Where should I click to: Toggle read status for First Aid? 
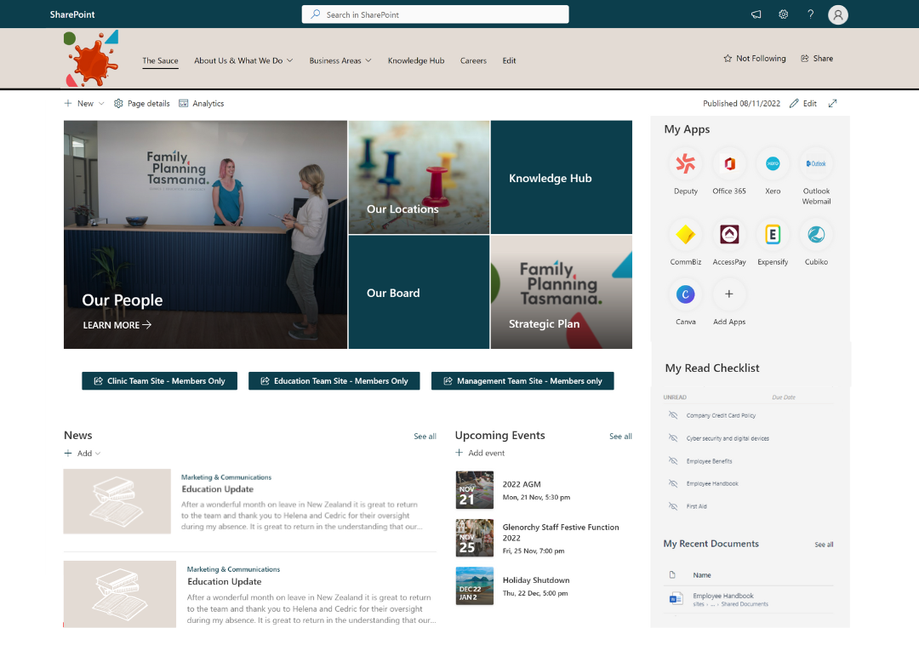click(673, 506)
